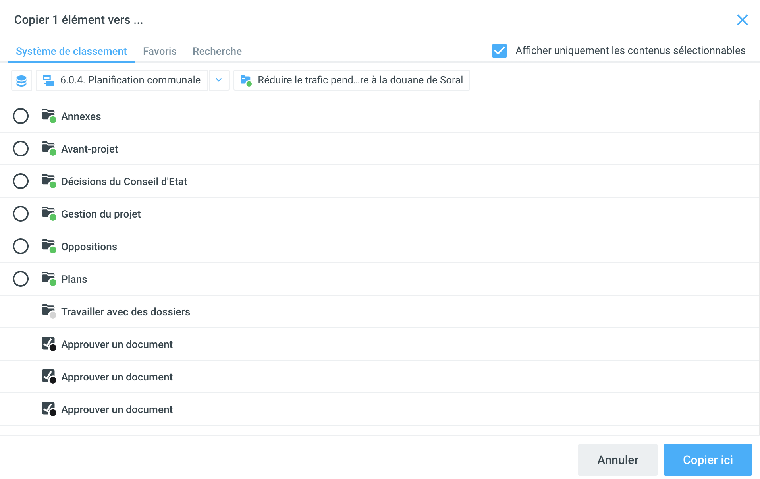Close the copy dialog with the X
The height and width of the screenshot is (479, 760).
click(x=742, y=20)
